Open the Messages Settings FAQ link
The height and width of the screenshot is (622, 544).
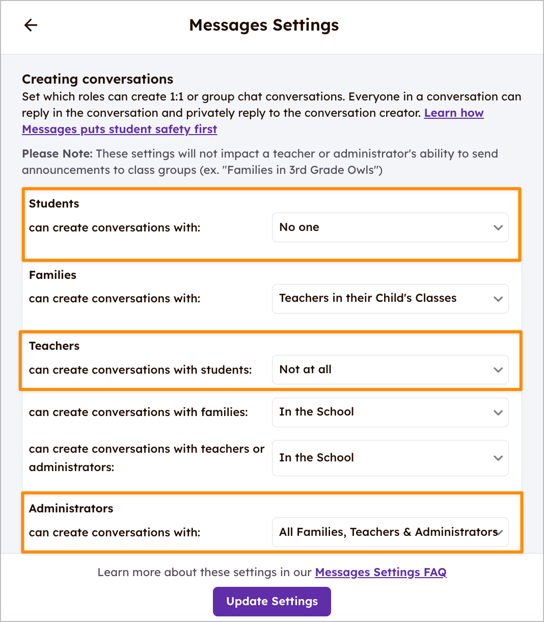point(380,573)
